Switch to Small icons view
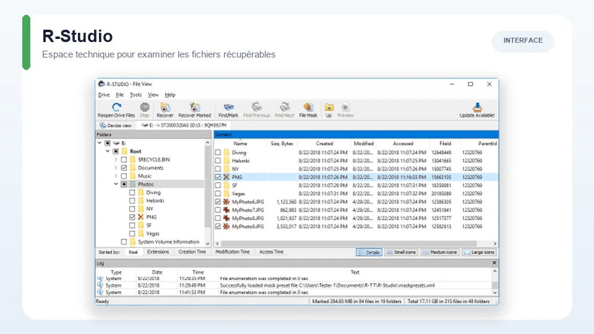594x334 pixels. [x=401, y=252]
